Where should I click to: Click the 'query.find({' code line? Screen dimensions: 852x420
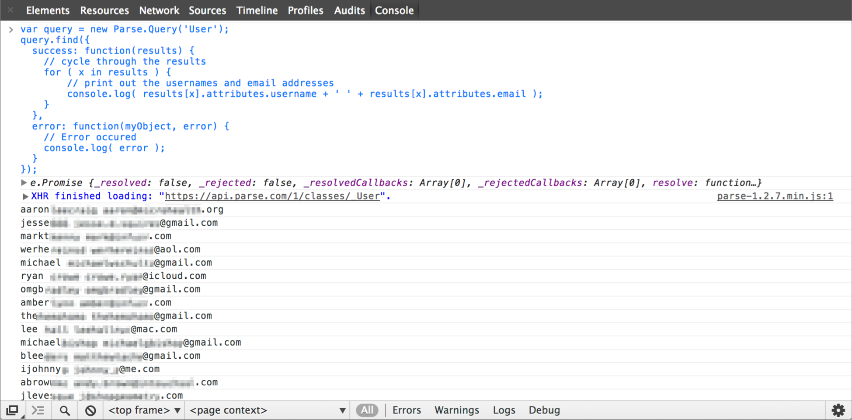coord(55,40)
